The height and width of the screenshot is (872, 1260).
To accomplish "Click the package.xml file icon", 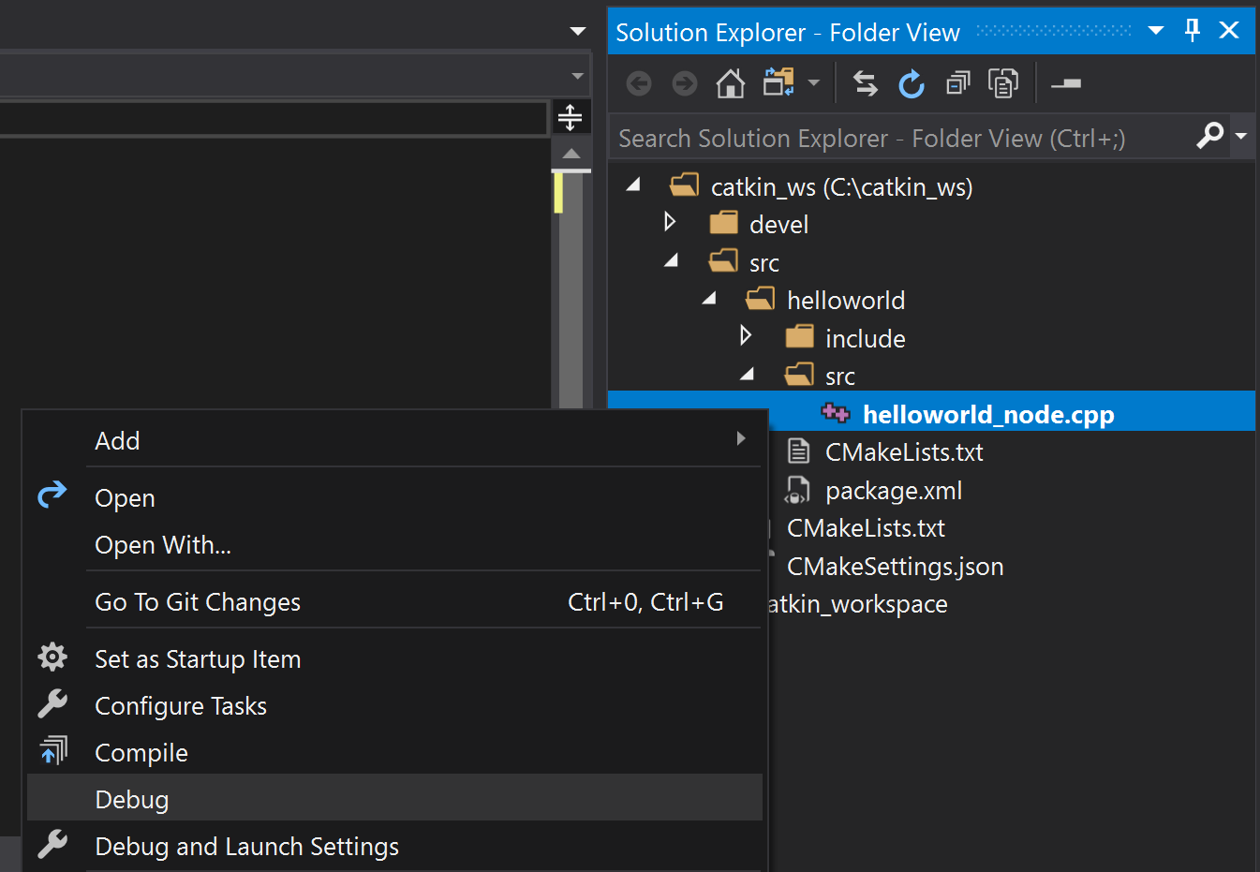I will [797, 490].
